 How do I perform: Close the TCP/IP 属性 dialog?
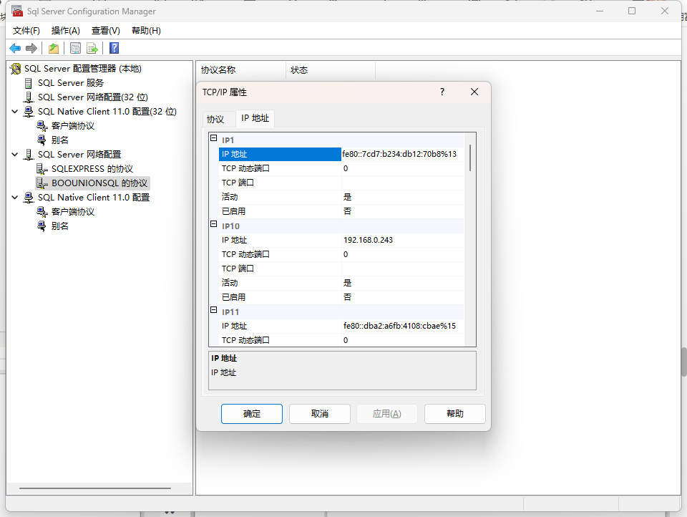coord(474,92)
